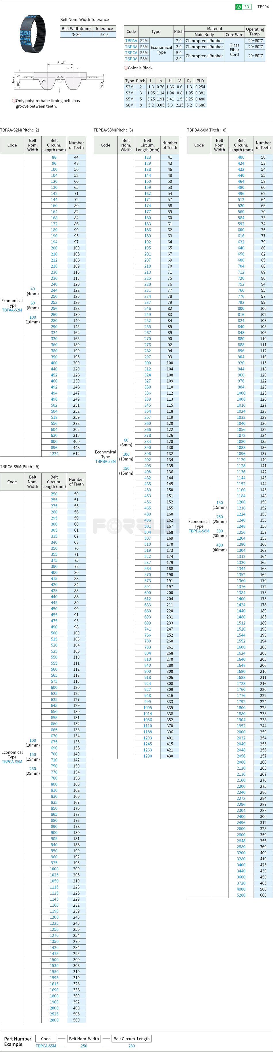This screenshot has height=1052, width=273.
Task: Select the 40 (4mm) belt width option
Action: [x=32, y=291]
